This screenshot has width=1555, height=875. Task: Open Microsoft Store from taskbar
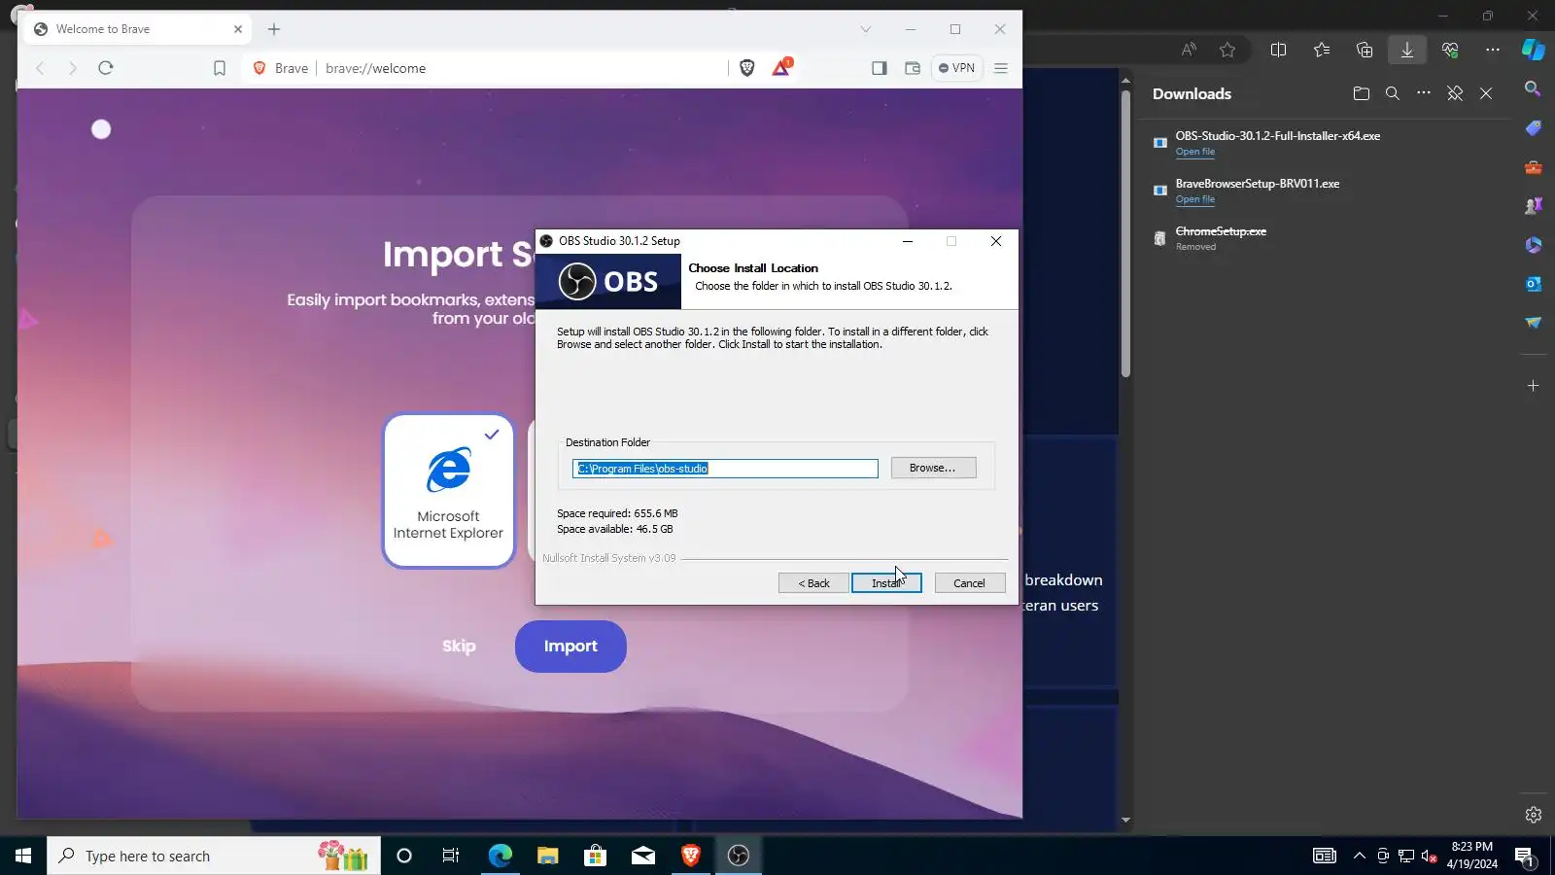tap(596, 856)
